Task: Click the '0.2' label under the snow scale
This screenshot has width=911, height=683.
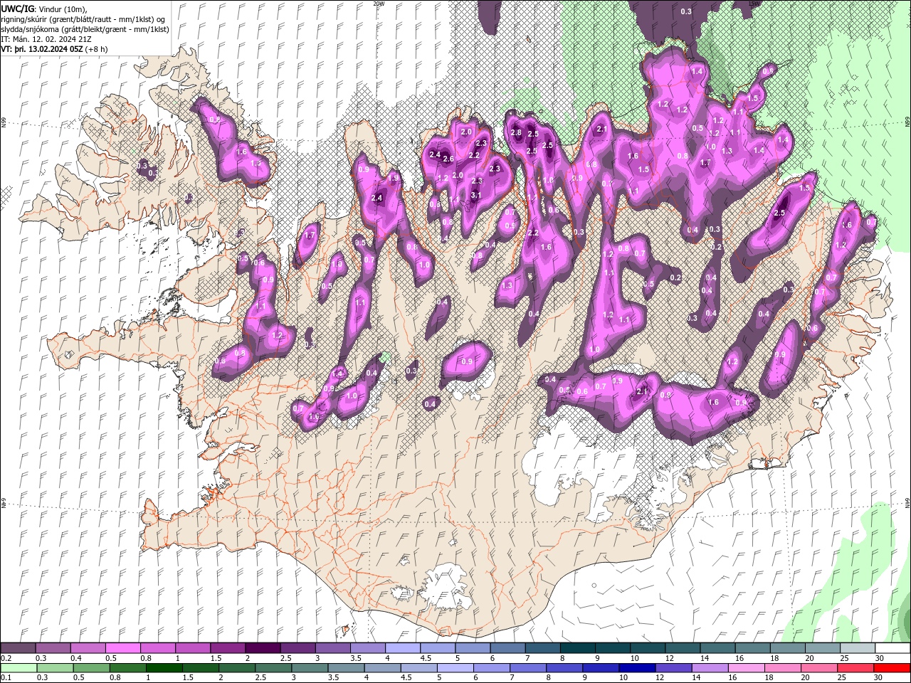Action: click(6, 658)
